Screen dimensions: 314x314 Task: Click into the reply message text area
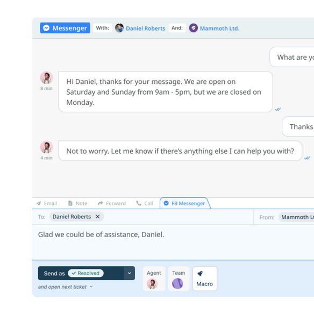[x=173, y=242]
